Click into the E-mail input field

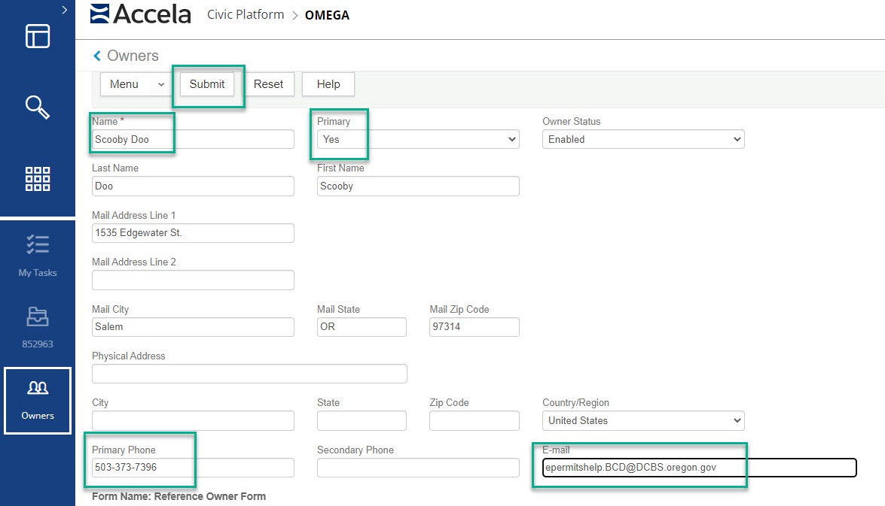pos(699,468)
